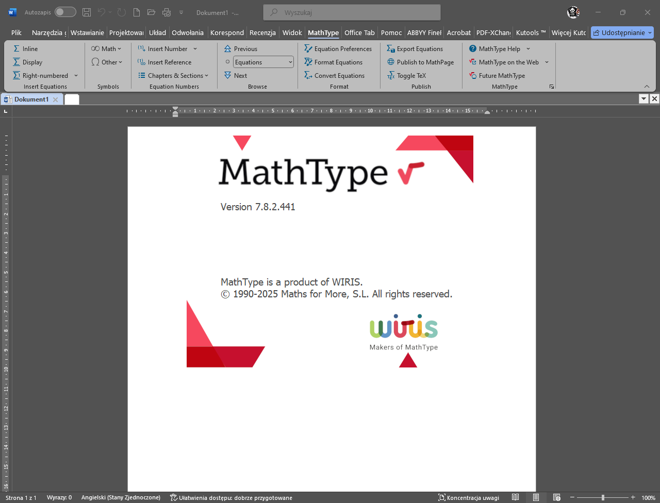Open the Math symbols dropdown
This screenshot has width=660, height=503.
click(x=106, y=49)
